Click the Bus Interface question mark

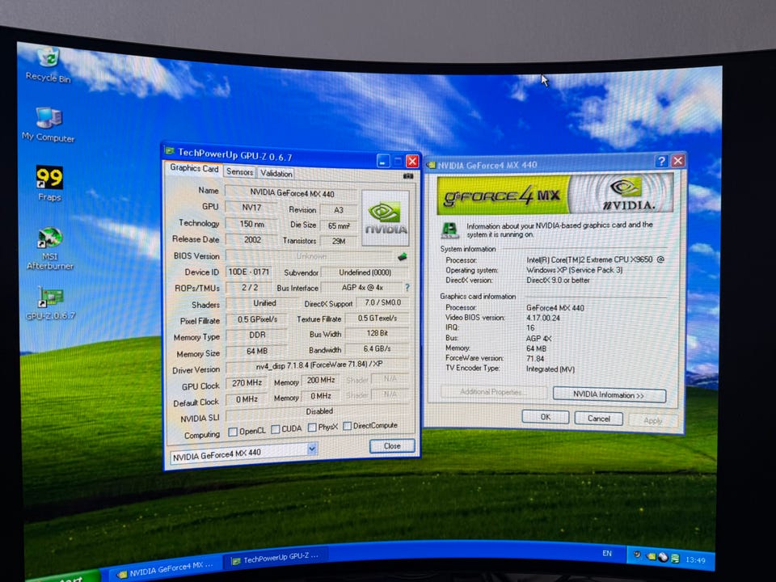407,288
